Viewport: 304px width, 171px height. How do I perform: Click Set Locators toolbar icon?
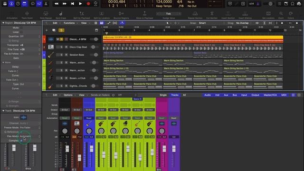point(268,15)
